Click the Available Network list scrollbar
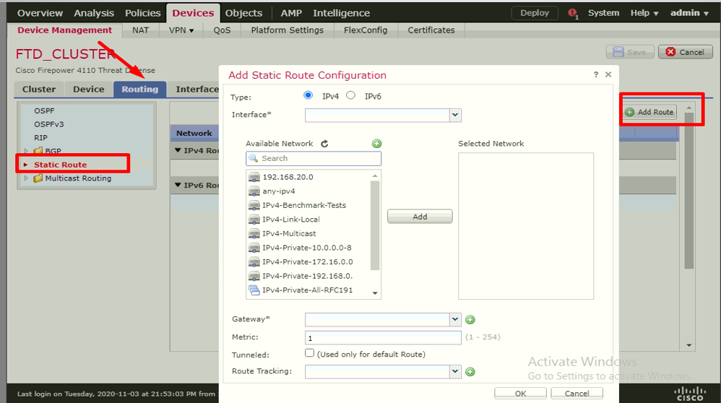Viewport: 721px width, 403px height. click(x=375, y=225)
